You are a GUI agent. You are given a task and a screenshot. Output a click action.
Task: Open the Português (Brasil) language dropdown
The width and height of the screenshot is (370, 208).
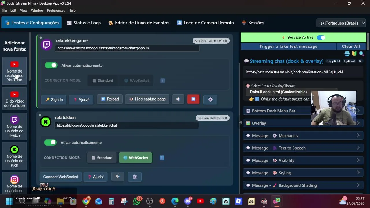click(x=341, y=23)
